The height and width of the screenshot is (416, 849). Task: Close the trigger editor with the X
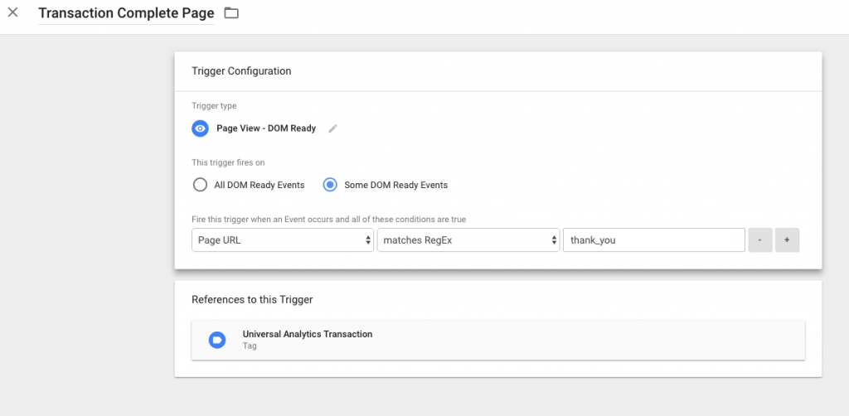coord(13,12)
